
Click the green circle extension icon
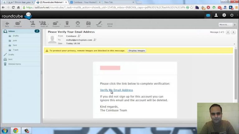(214, 7)
